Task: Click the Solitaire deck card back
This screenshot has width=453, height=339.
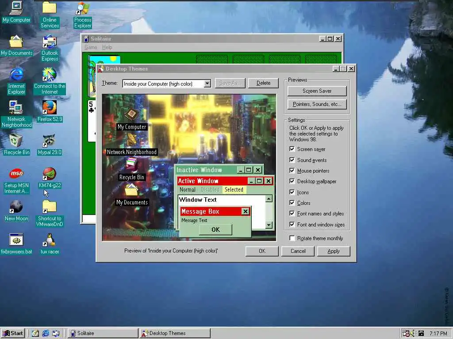Action: click(92, 76)
